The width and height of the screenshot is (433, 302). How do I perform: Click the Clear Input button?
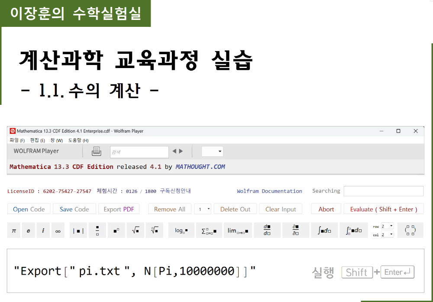[281, 209]
